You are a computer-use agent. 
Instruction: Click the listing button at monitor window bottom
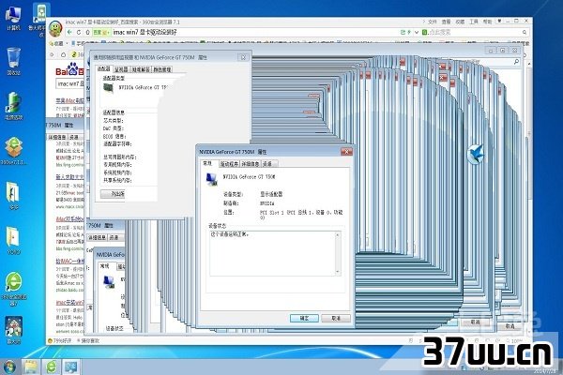pos(113,194)
